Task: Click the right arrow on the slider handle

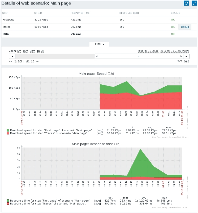Action: [x=181, y=56]
